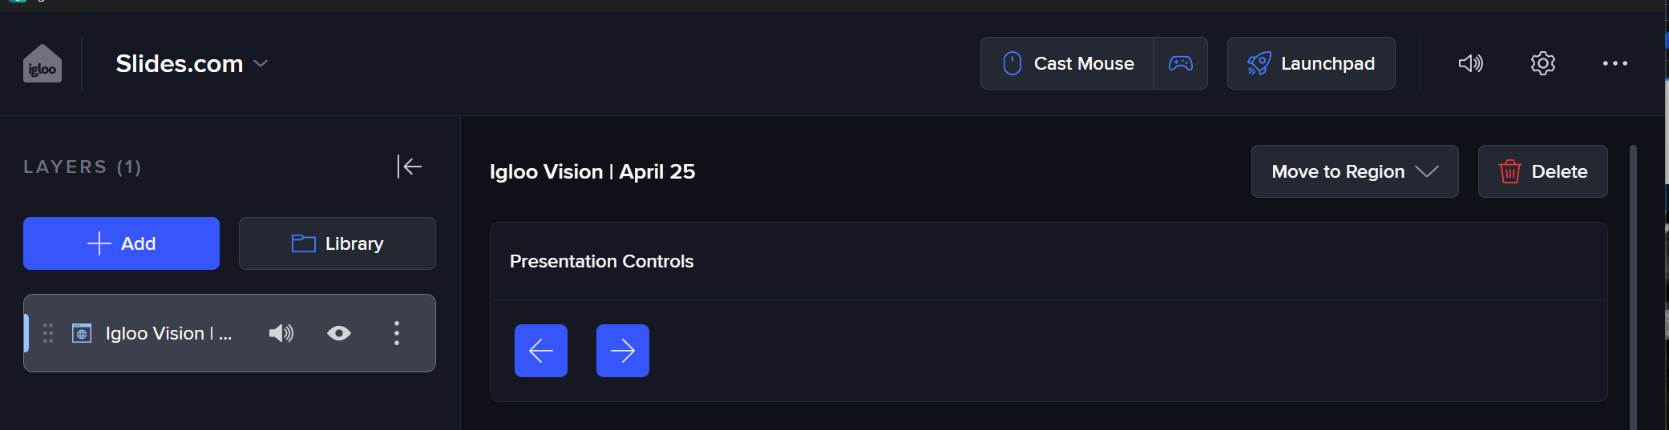Viewport: 1669px width, 430px height.
Task: Open the game controller cast option
Action: tap(1181, 63)
